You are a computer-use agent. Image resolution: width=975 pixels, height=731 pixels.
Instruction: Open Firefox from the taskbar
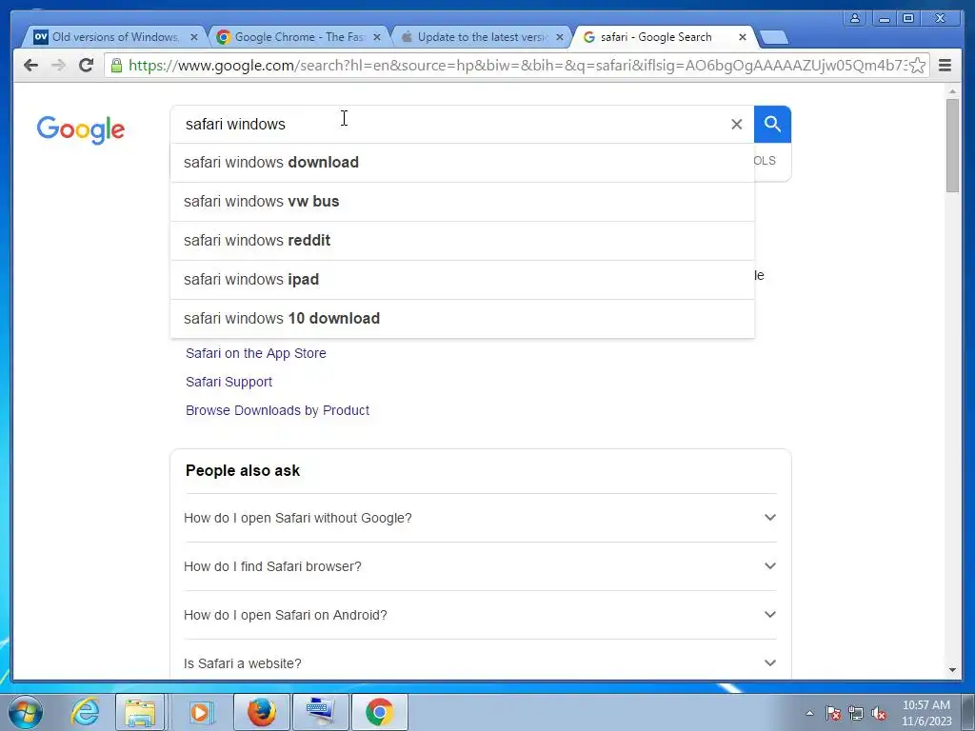click(x=261, y=712)
